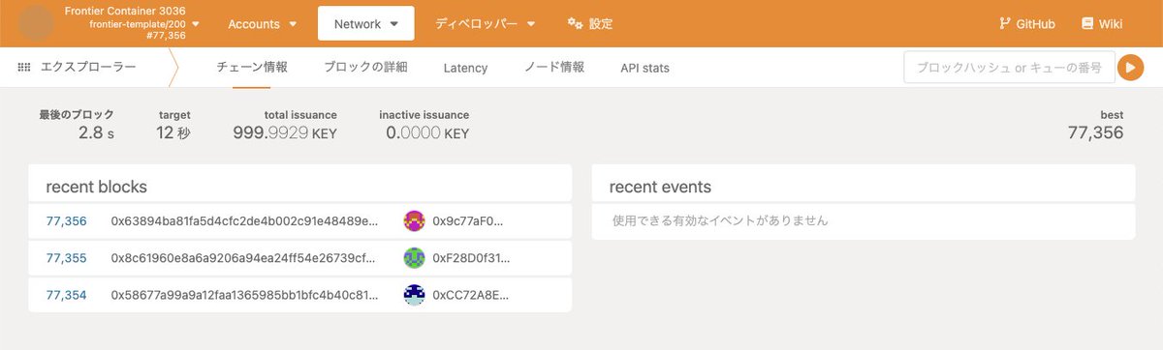Click the エクスプローラー grid icon
1163x350 pixels.
pos(24,68)
